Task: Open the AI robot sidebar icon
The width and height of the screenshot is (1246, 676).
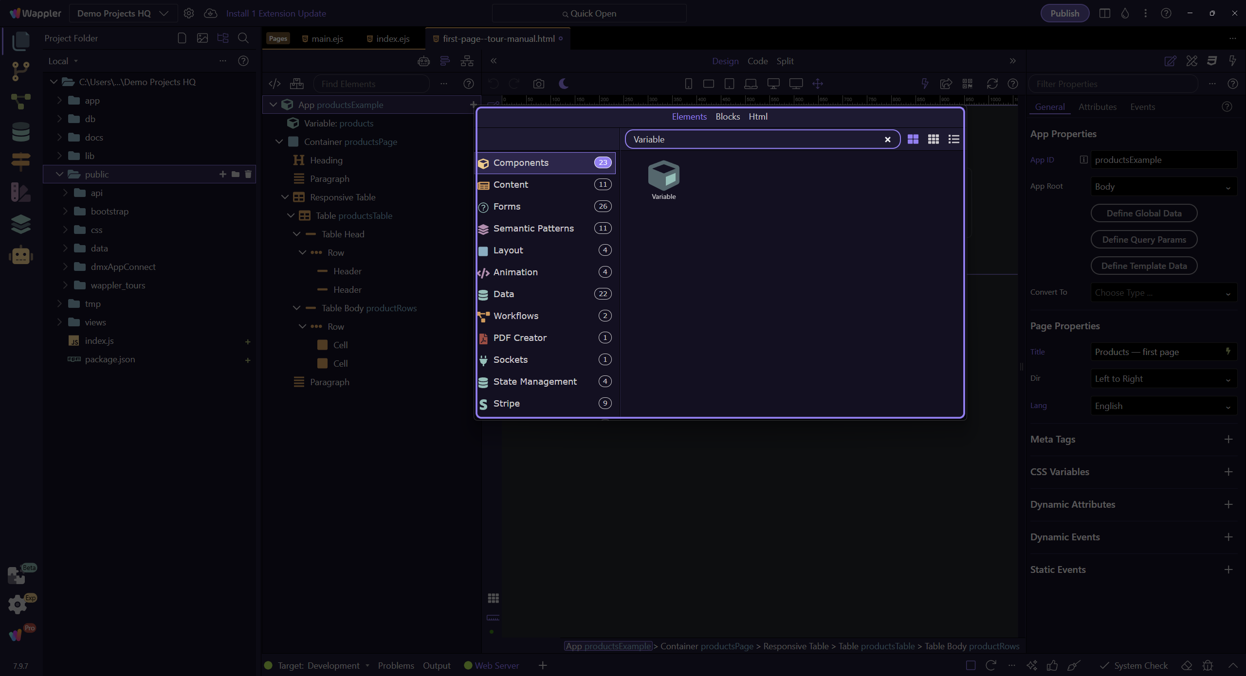Action: [x=20, y=255]
